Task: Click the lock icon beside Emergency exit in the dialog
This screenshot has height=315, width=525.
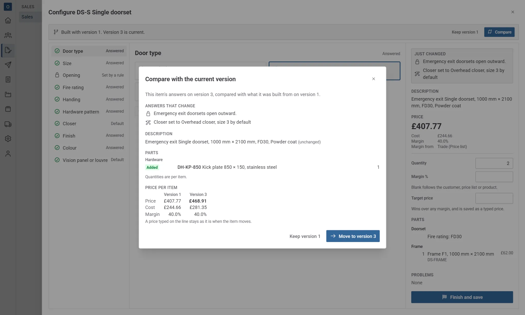Action: coord(148,114)
